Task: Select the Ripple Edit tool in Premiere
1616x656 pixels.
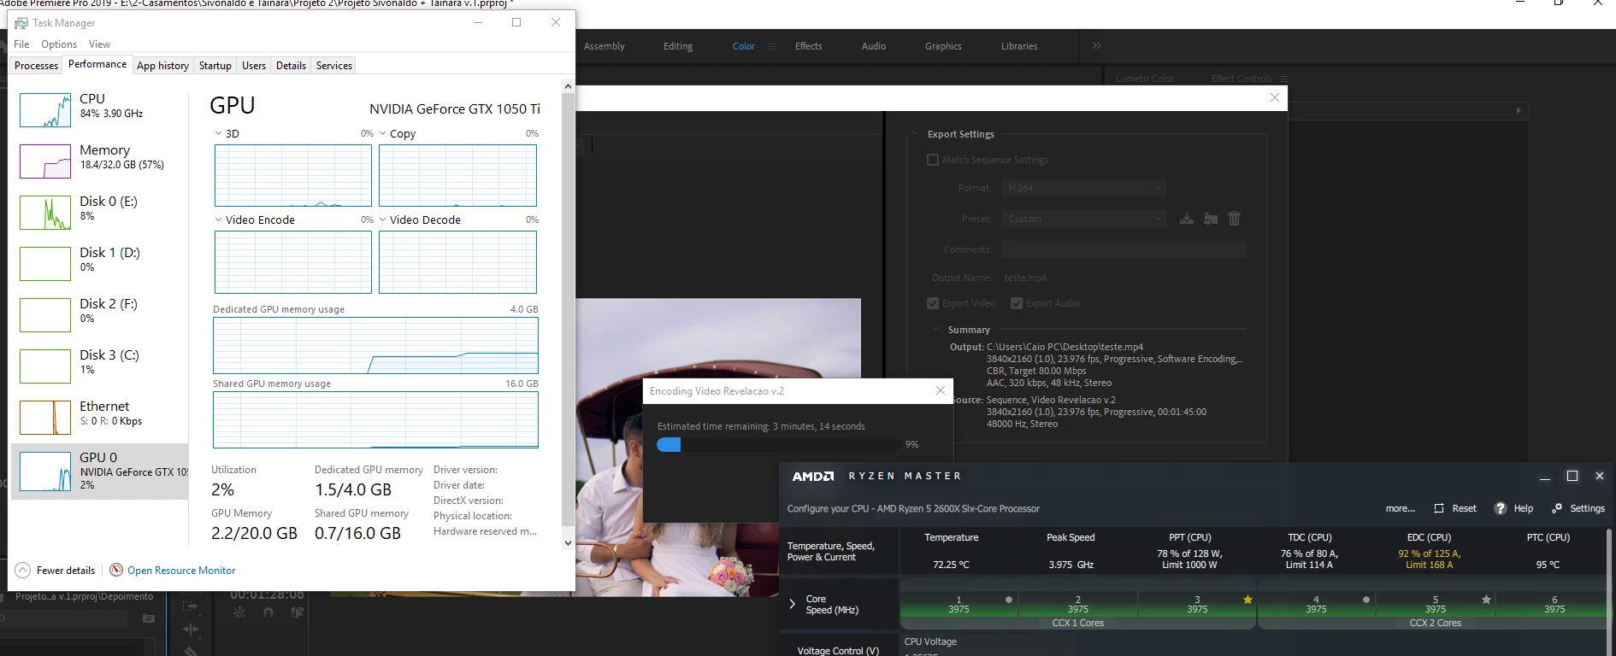Action: tap(191, 630)
